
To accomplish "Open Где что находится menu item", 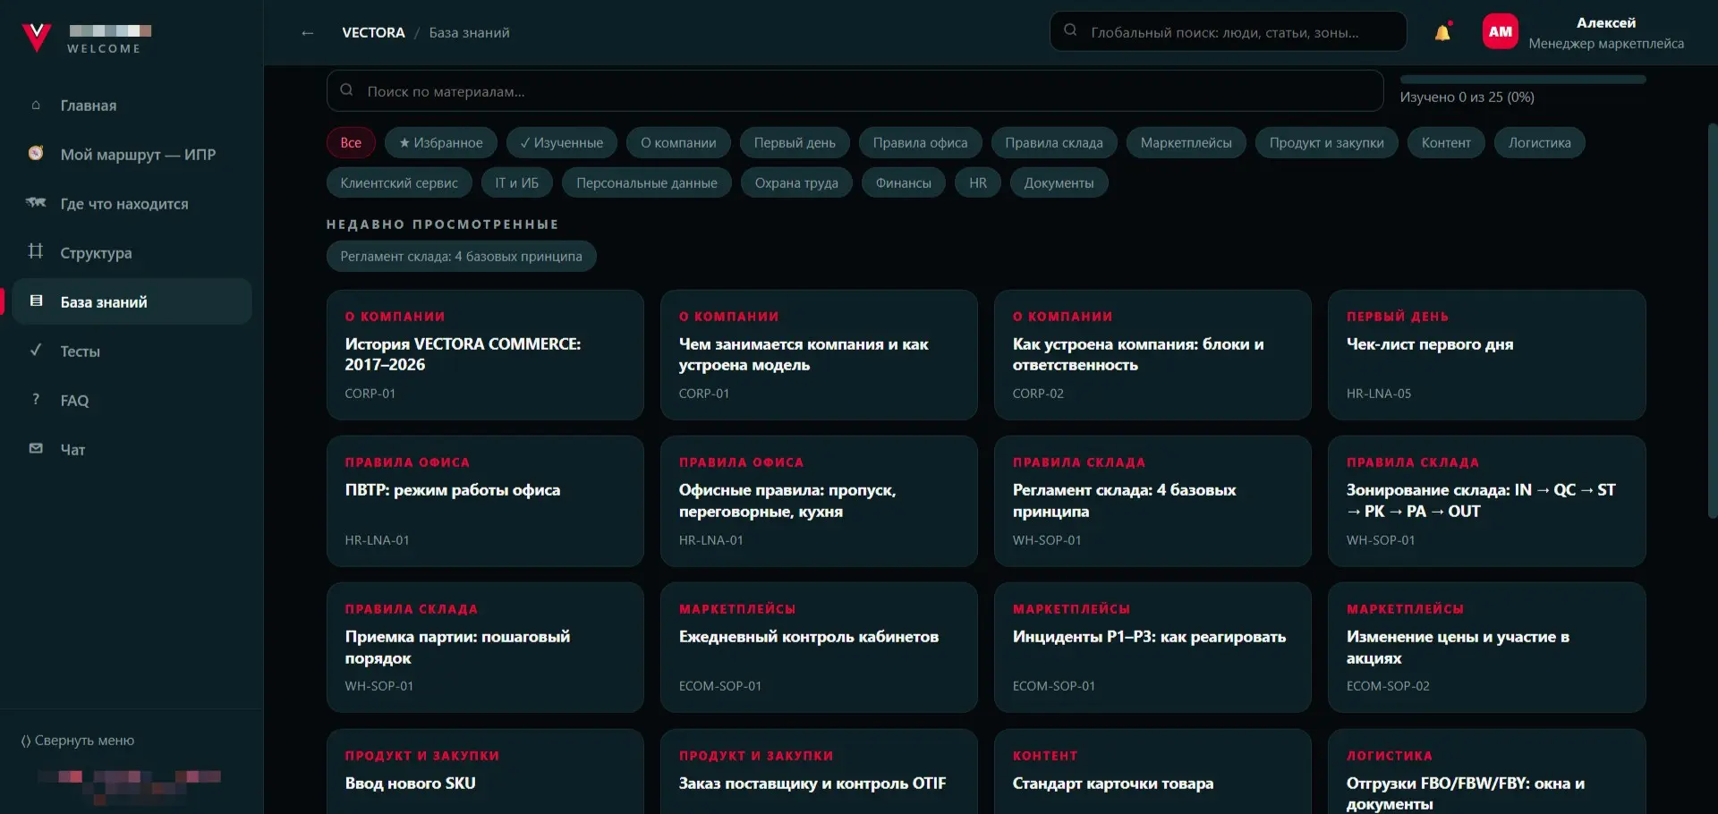I will (x=132, y=204).
